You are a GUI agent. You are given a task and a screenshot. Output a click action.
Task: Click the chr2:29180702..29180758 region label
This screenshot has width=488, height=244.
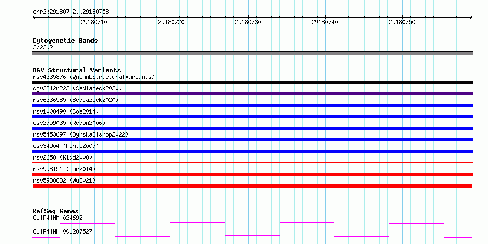click(x=71, y=12)
